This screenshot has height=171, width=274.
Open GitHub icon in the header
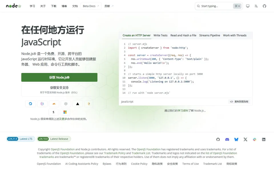pyautogui.click(x=264, y=6)
